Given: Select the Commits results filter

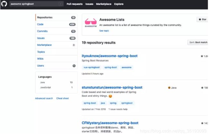Looking at the screenshot, I should point(56,31).
